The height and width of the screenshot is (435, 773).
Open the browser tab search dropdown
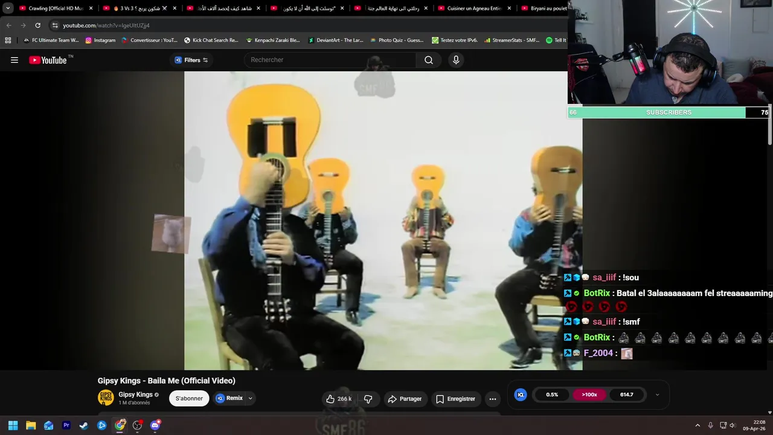pos(8,8)
